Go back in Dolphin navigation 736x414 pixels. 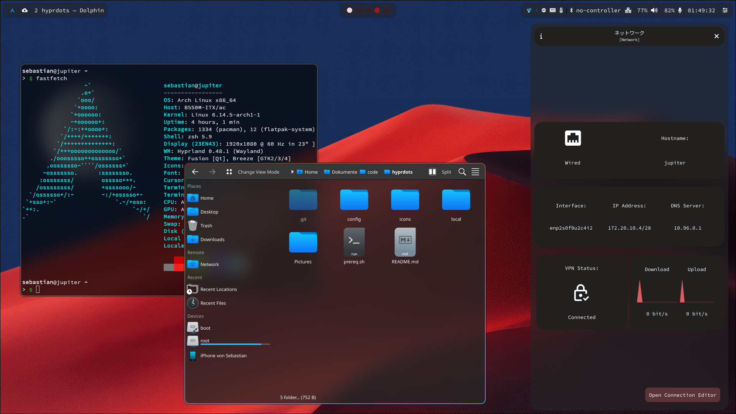pyautogui.click(x=195, y=172)
